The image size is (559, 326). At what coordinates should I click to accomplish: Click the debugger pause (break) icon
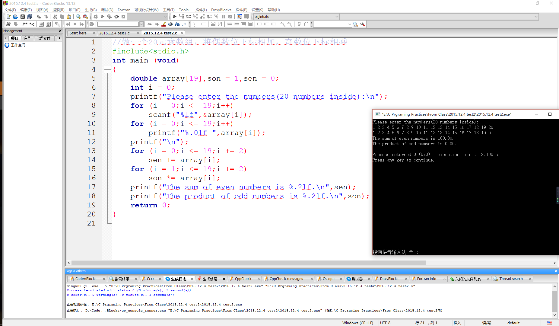click(223, 17)
